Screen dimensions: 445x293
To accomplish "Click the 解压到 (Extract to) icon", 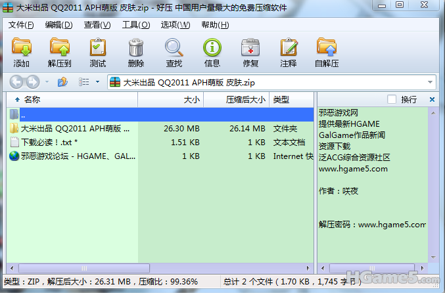I will click(60, 48).
